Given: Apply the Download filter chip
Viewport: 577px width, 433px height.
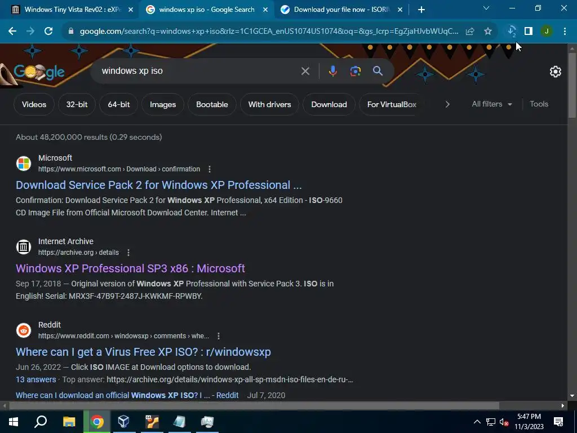Looking at the screenshot, I should [x=329, y=104].
